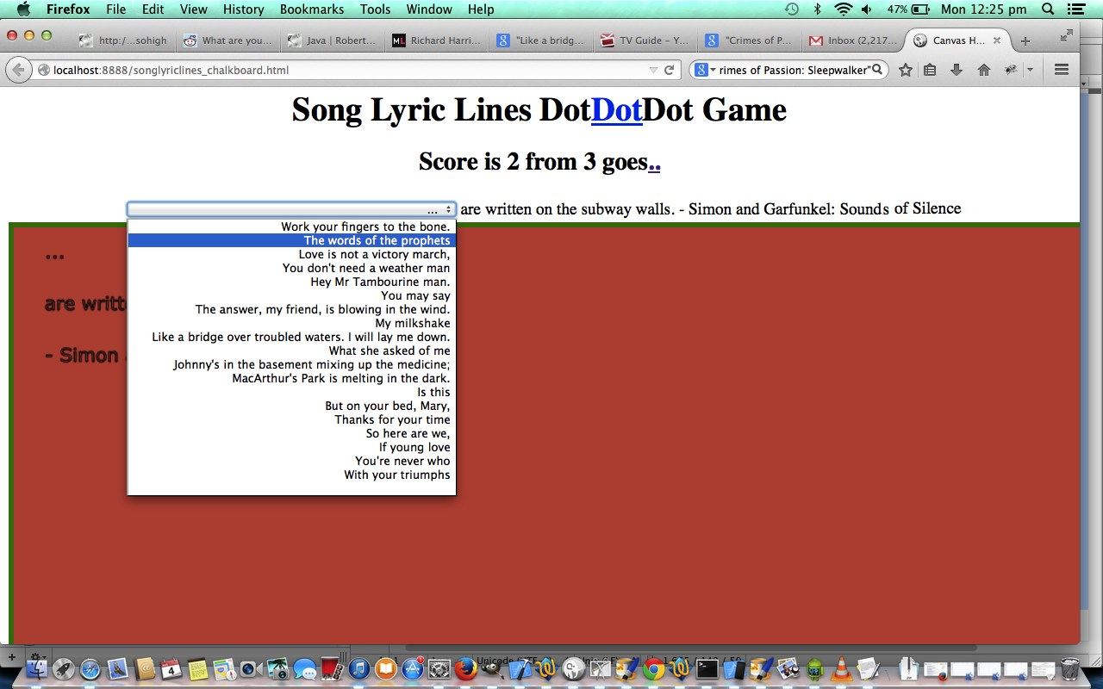
Task: Open App Store in the Dock
Action: tap(413, 669)
